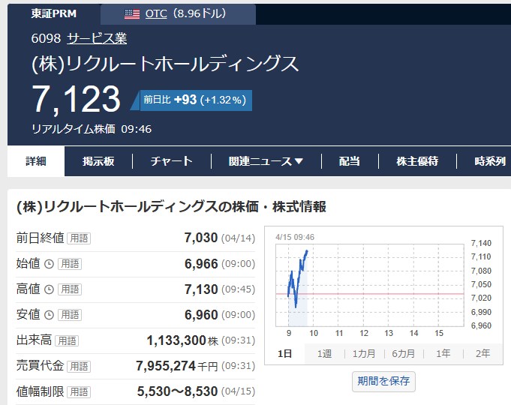Click the 期間を保存 button
Screen dimensions: 511x405
[x=383, y=381]
